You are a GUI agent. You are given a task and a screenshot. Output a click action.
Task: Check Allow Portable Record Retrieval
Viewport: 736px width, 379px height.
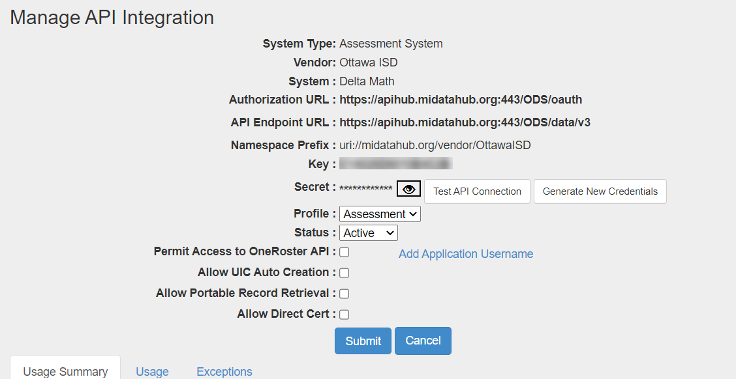click(x=344, y=294)
